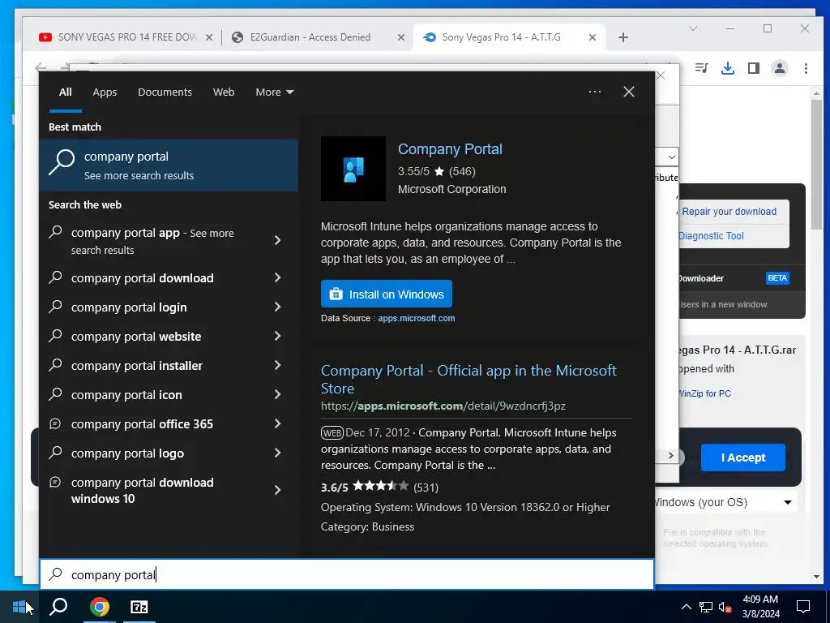
Task: Close the Sony Vegas Pro 14 A.T.T.G tab
Action: click(x=593, y=37)
